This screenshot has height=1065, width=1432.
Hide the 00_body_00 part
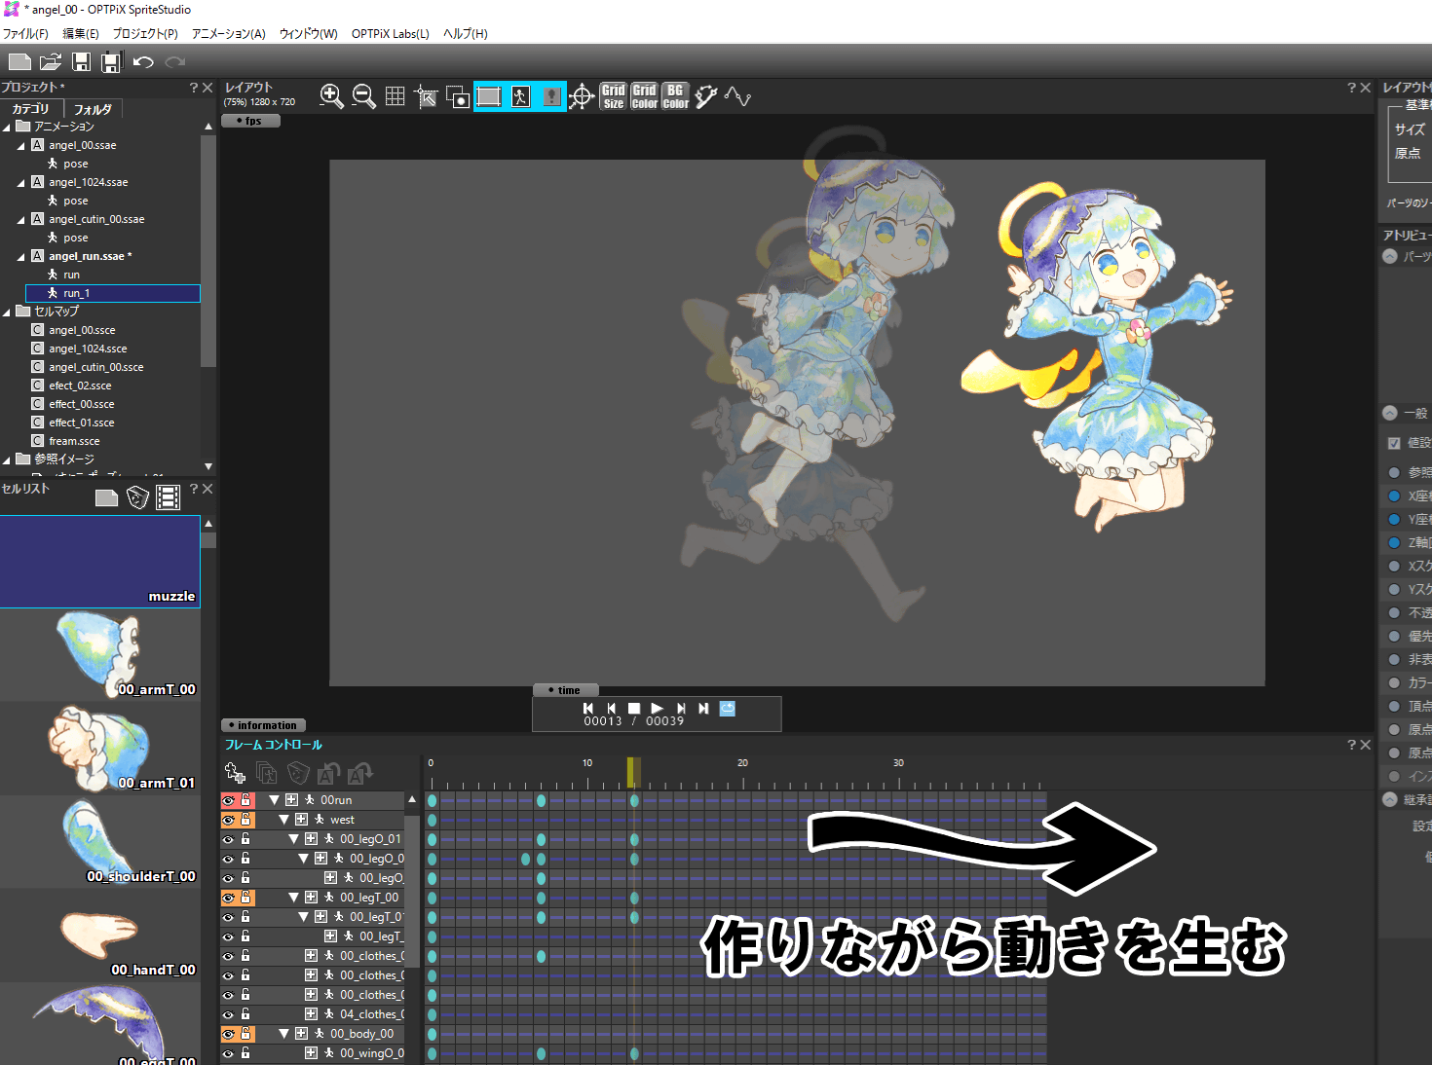tap(229, 1034)
